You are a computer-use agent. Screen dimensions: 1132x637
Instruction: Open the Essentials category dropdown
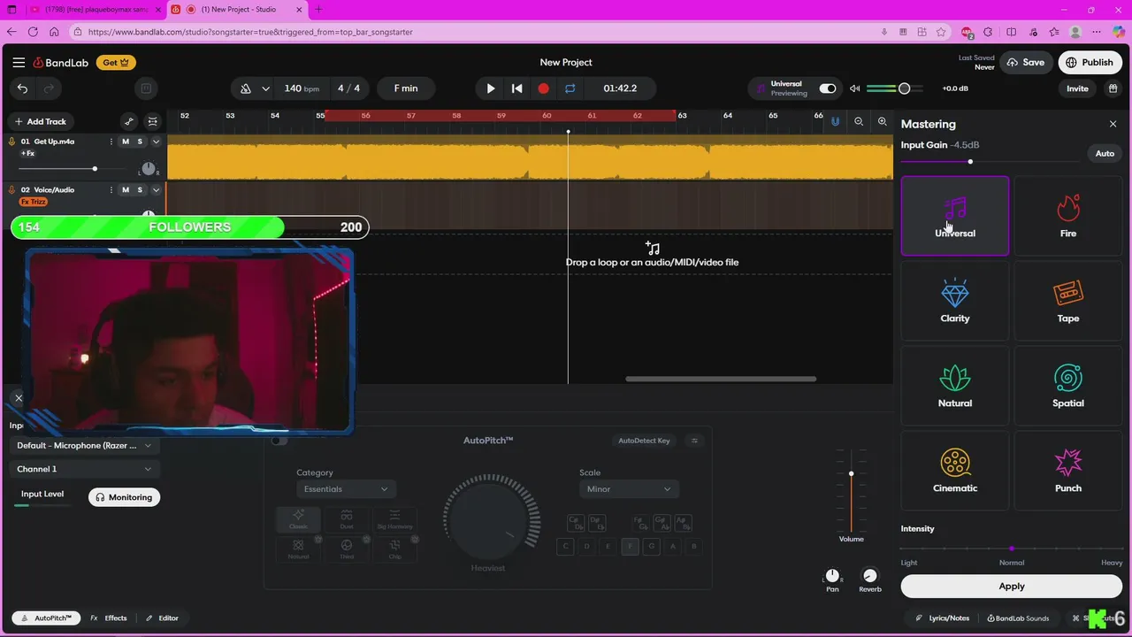346,488
